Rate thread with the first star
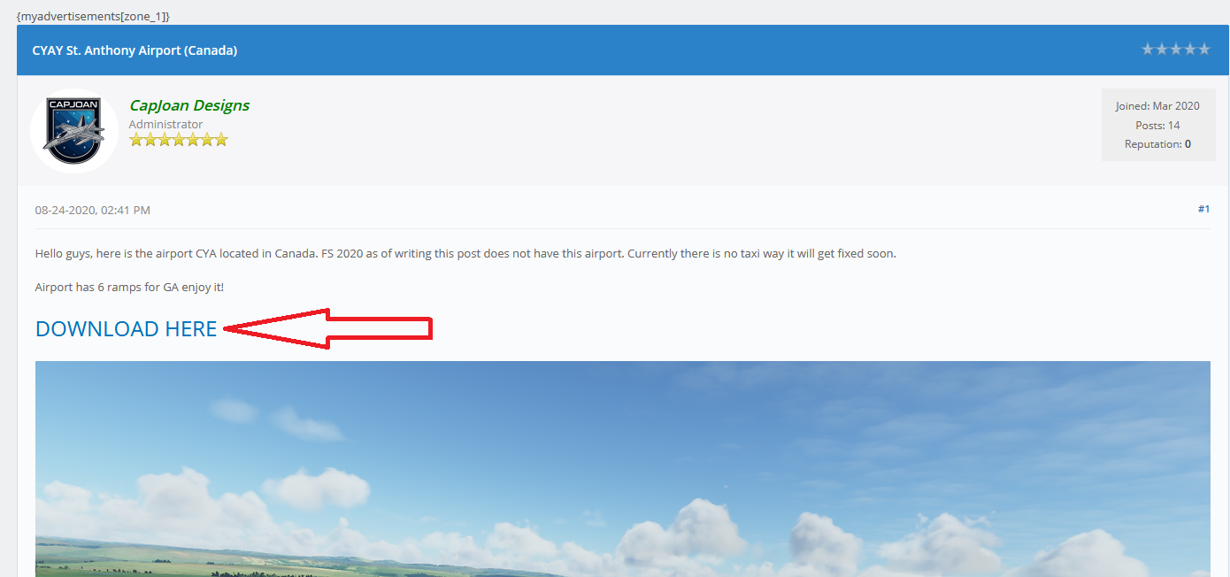The height and width of the screenshot is (577, 1230). (x=1148, y=50)
